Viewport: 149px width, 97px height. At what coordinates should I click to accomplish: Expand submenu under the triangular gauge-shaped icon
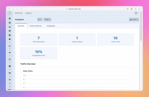[9, 49]
